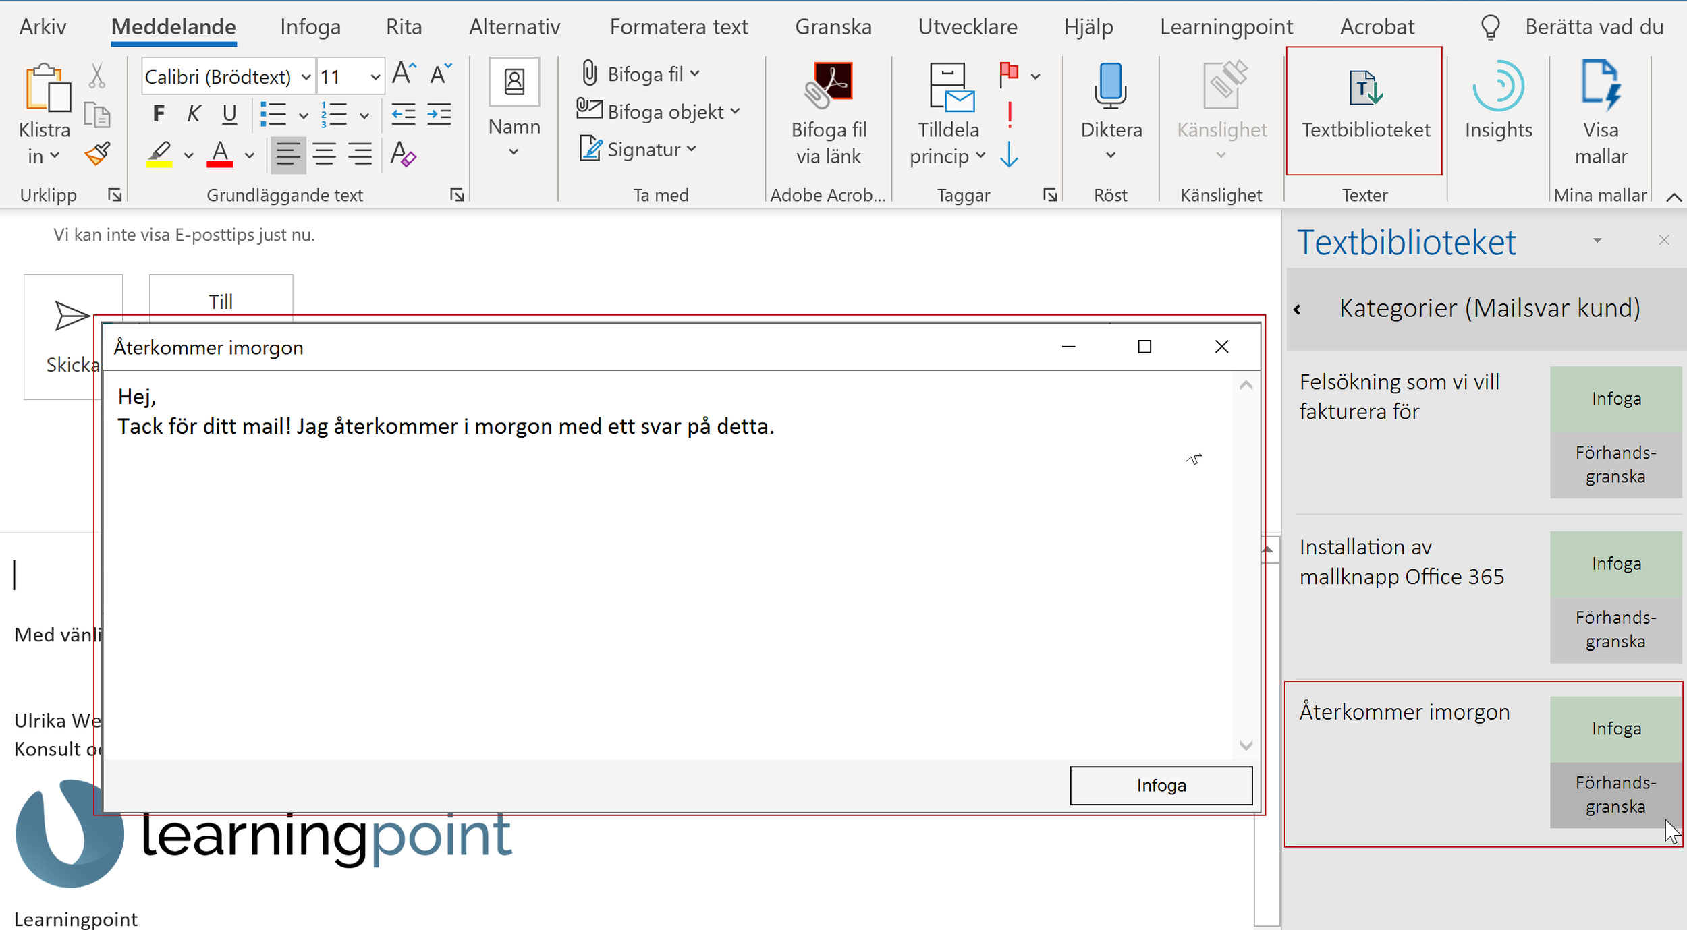Select the Format Painter brush icon
Screen dimensions: 1687x930
pos(98,154)
